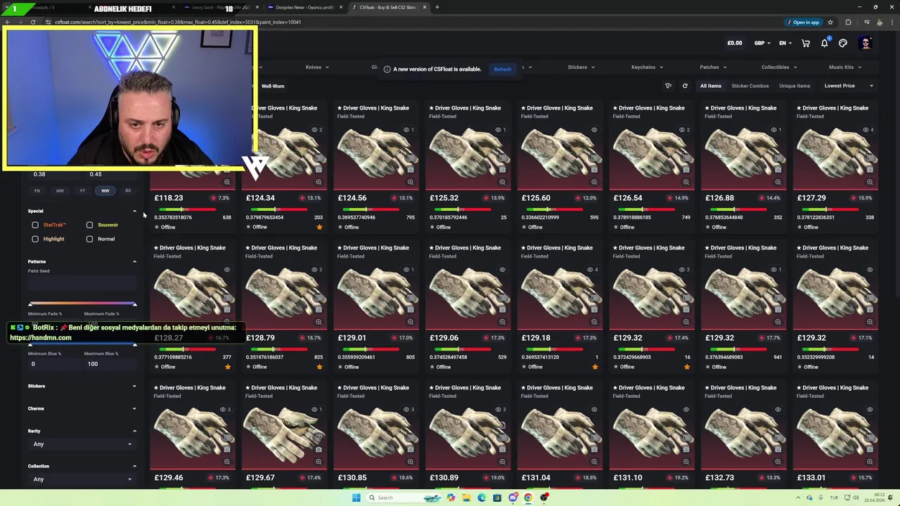Viewport: 900px width, 506px height.
Task: Enable the Normal checkbox
Action: tap(89, 239)
